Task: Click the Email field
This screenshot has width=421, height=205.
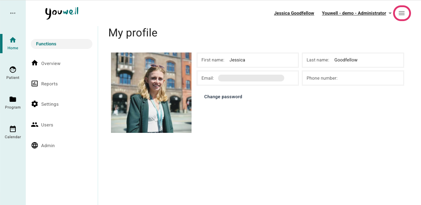Action: coord(248,78)
